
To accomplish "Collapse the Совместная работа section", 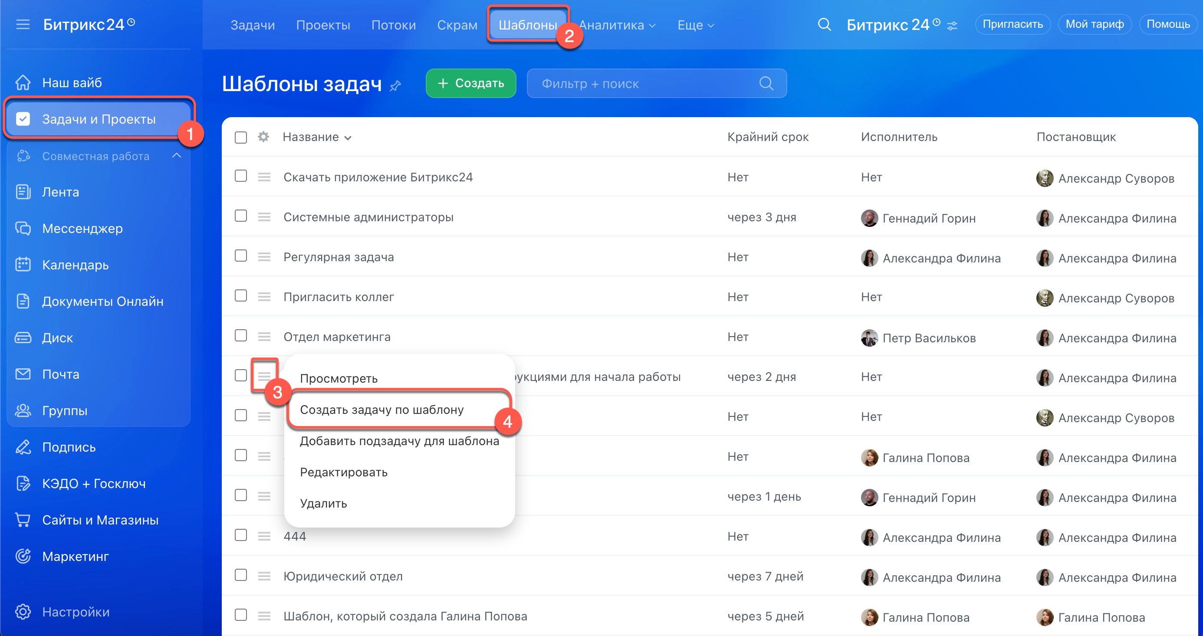I will (x=177, y=155).
